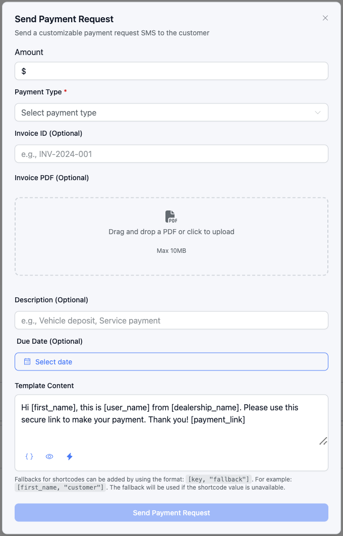343x536 pixels.
Task: Click the lightning bolt icon
Action: 70,456
